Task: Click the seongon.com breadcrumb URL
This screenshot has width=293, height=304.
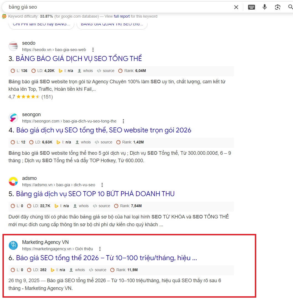Action: tap(69, 121)
